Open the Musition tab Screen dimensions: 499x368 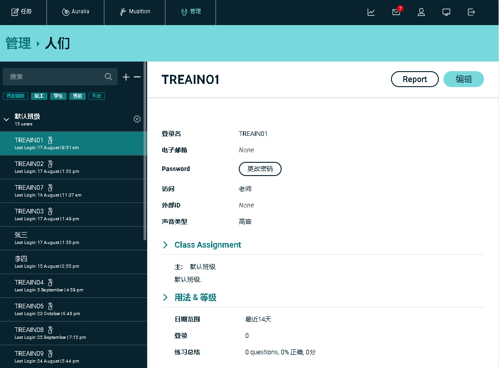(134, 12)
